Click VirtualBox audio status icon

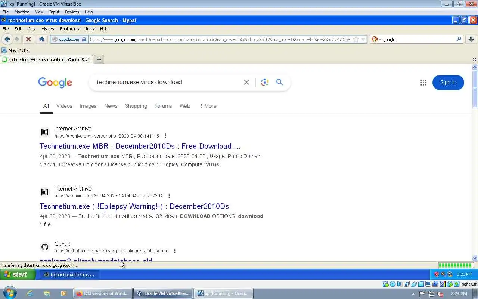click(400, 284)
